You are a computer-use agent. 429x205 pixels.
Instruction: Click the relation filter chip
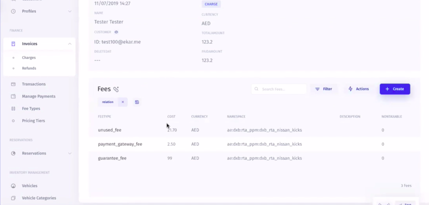[x=108, y=102]
